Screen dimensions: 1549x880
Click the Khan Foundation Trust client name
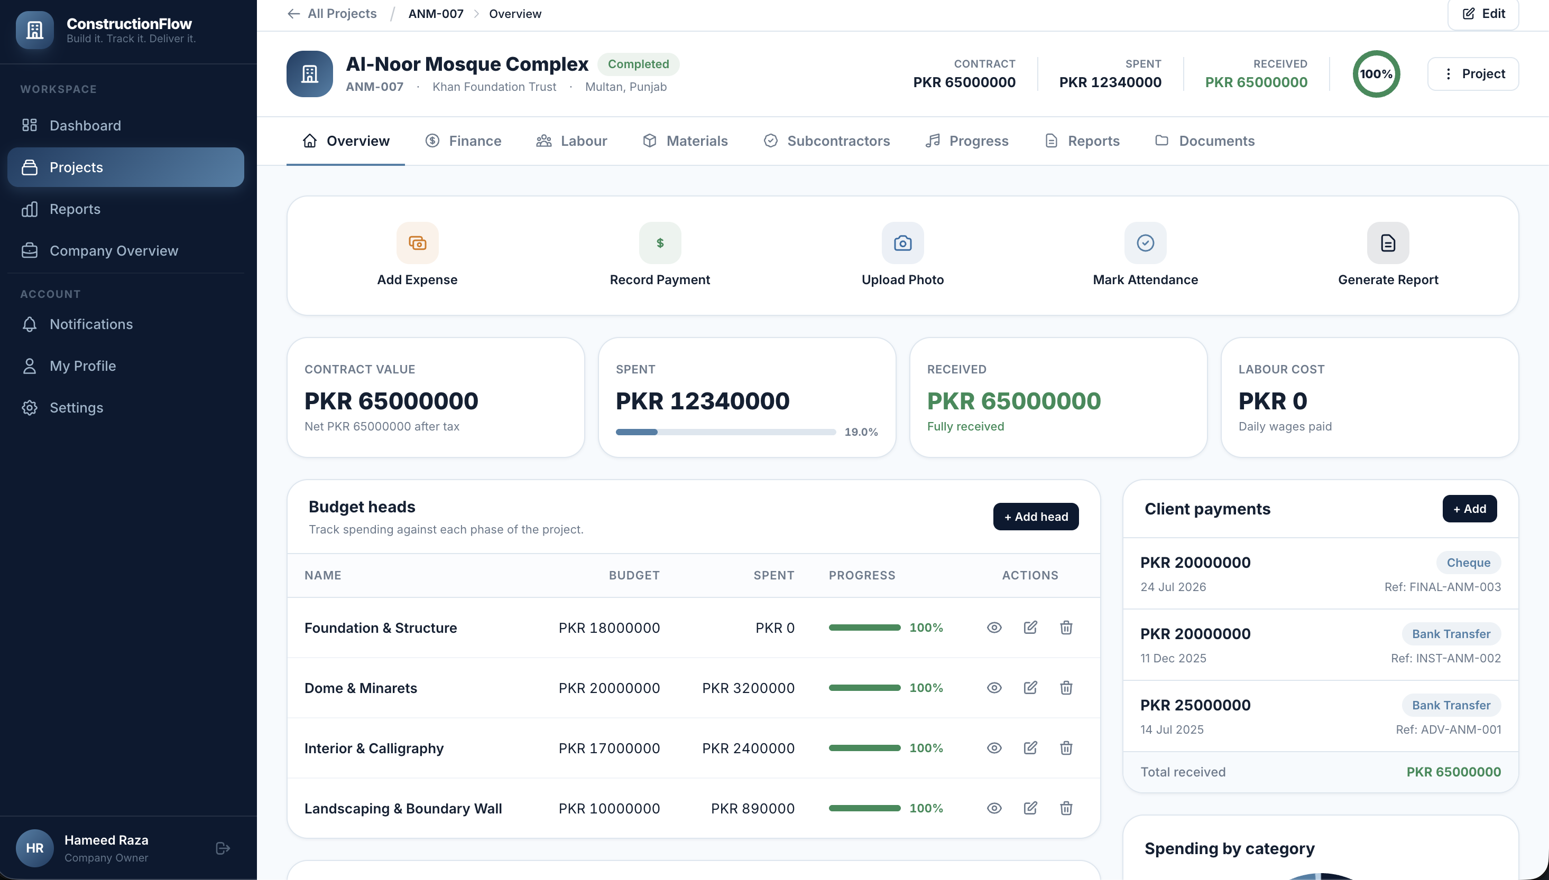click(494, 87)
